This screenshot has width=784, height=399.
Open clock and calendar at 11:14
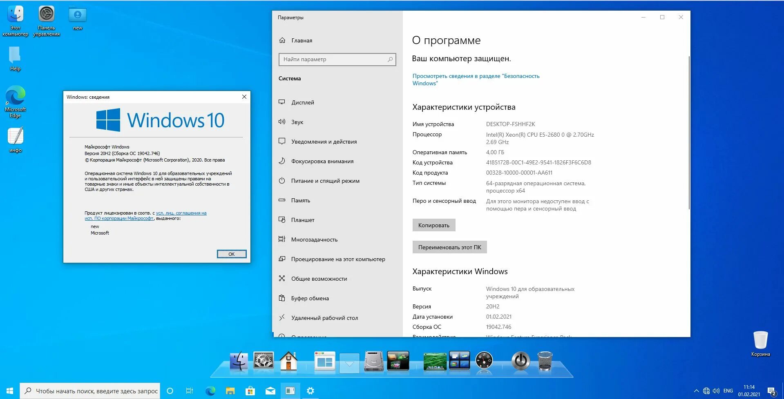(x=749, y=391)
